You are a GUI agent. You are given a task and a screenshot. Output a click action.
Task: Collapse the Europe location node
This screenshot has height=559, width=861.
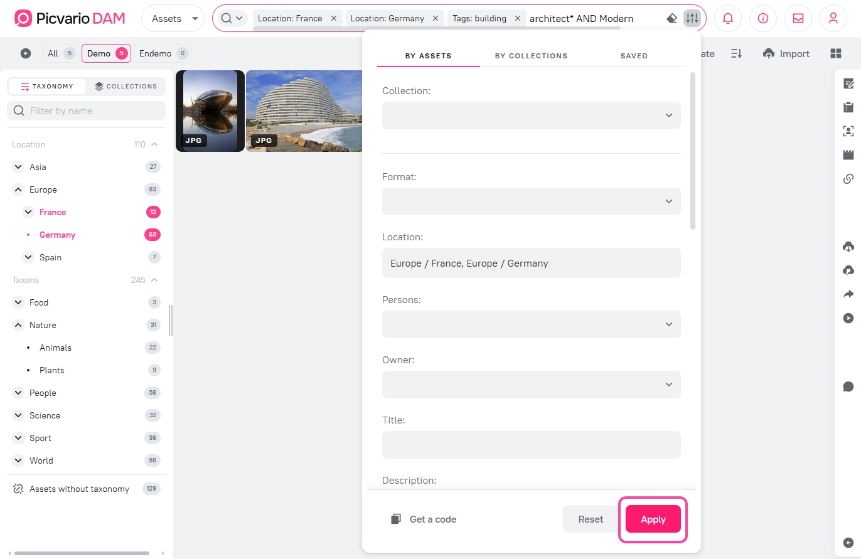coord(18,189)
